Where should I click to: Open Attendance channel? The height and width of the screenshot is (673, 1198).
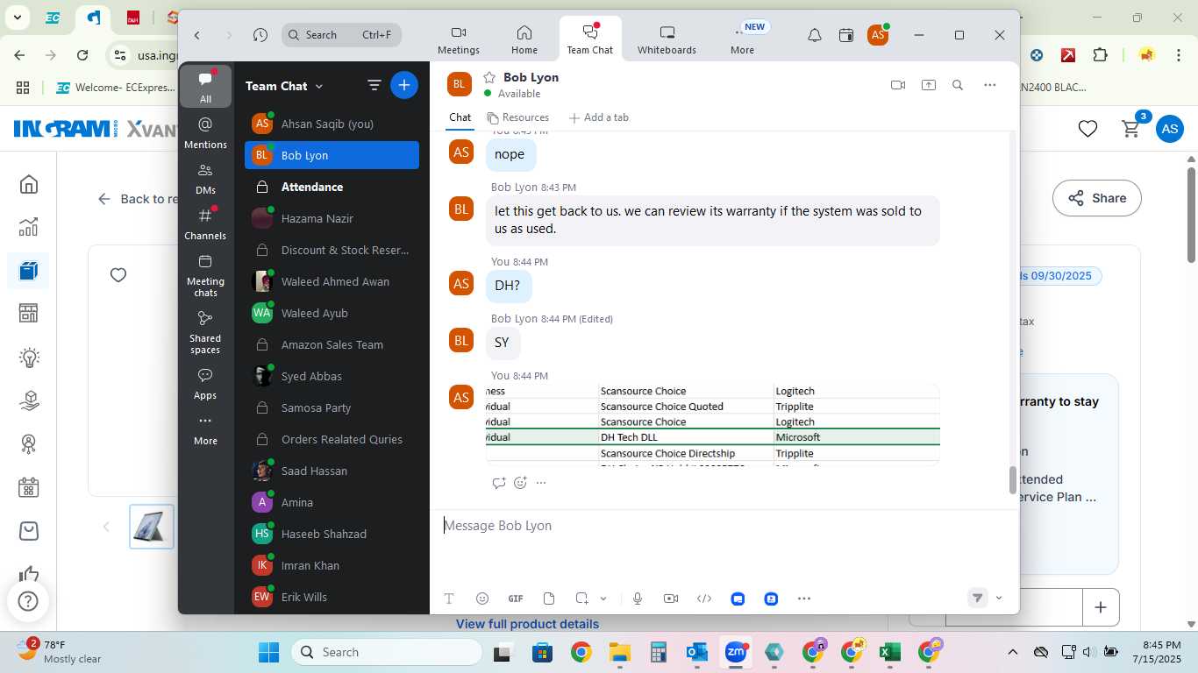[332, 187]
